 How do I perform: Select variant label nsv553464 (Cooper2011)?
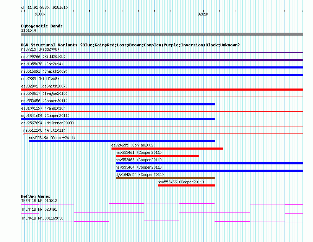(139, 167)
